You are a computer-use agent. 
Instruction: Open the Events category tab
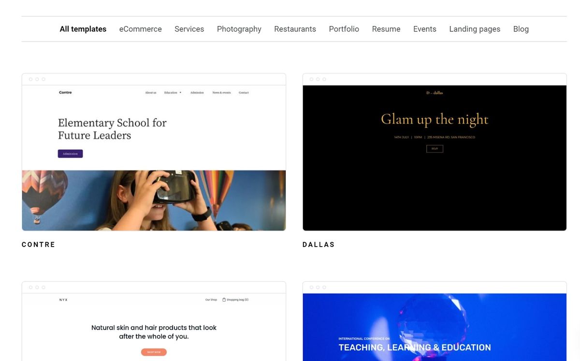pos(425,29)
